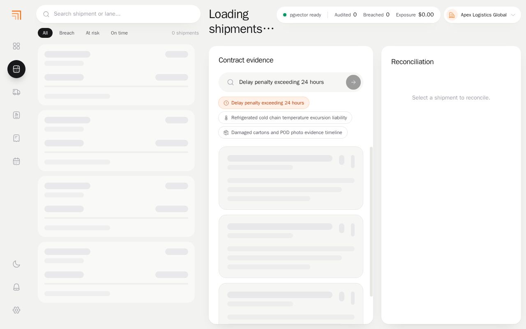Open the dashboard grid view
The image size is (526, 329).
16,46
